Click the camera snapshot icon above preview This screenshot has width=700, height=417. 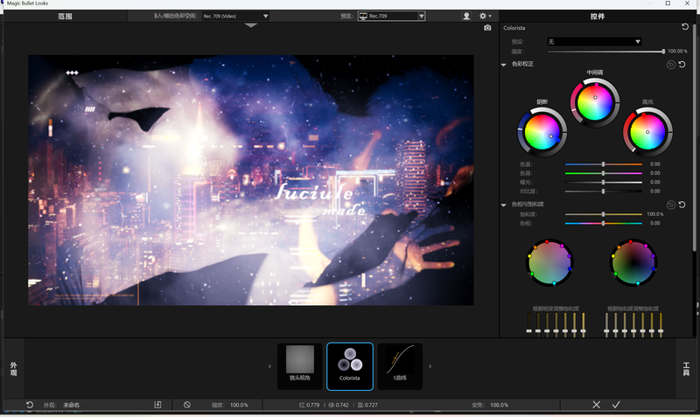pos(487,28)
